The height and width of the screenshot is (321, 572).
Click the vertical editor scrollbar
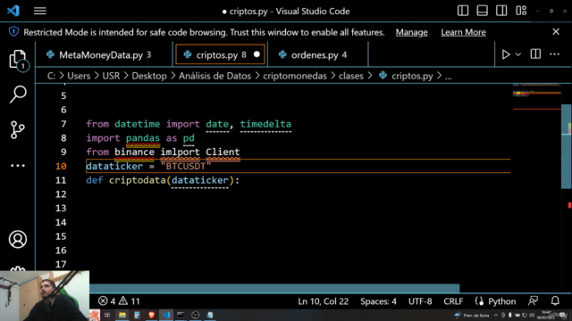click(566, 146)
